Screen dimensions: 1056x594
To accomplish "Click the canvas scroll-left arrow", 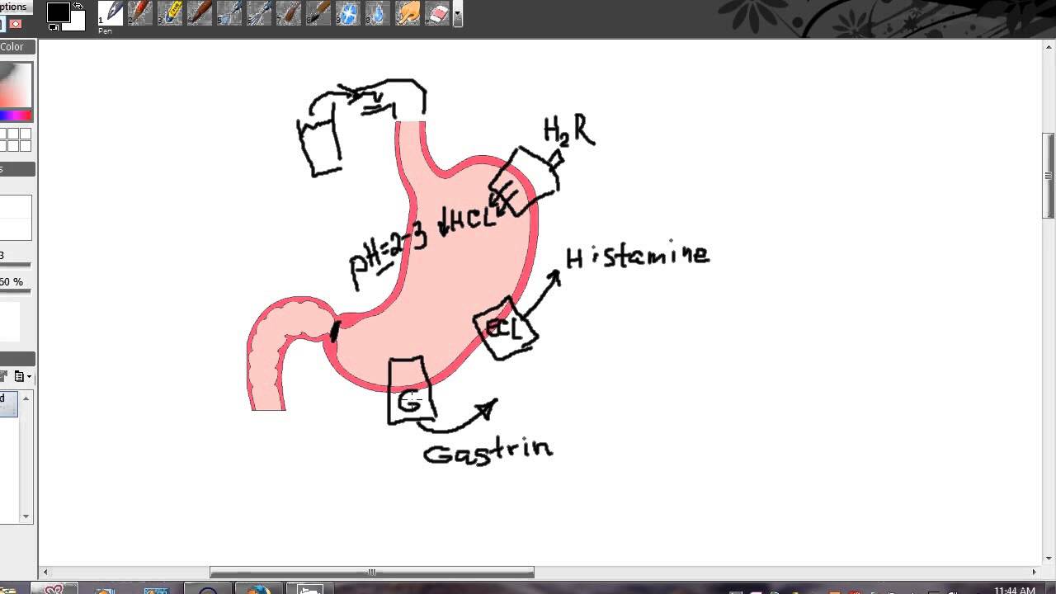I will tap(45, 572).
